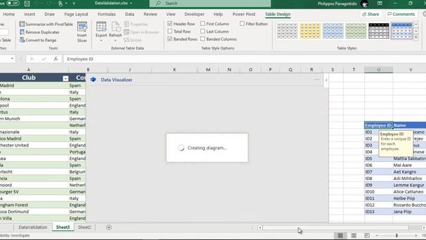The width and height of the screenshot is (426, 240).
Task: Enable the Last Column checkbox
Action: click(202, 31)
